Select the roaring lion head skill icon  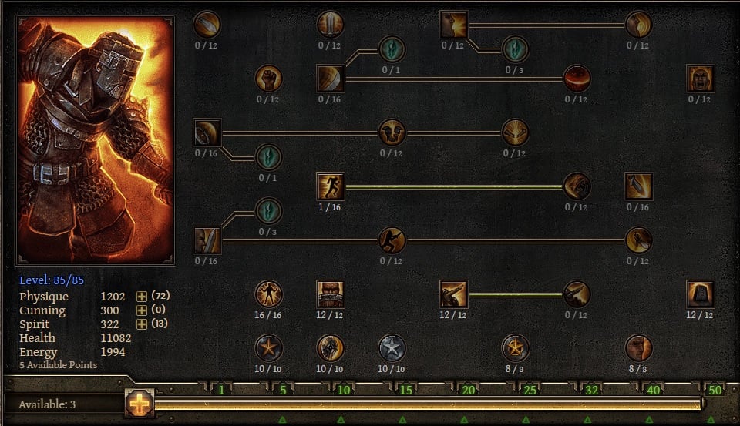[392, 132]
